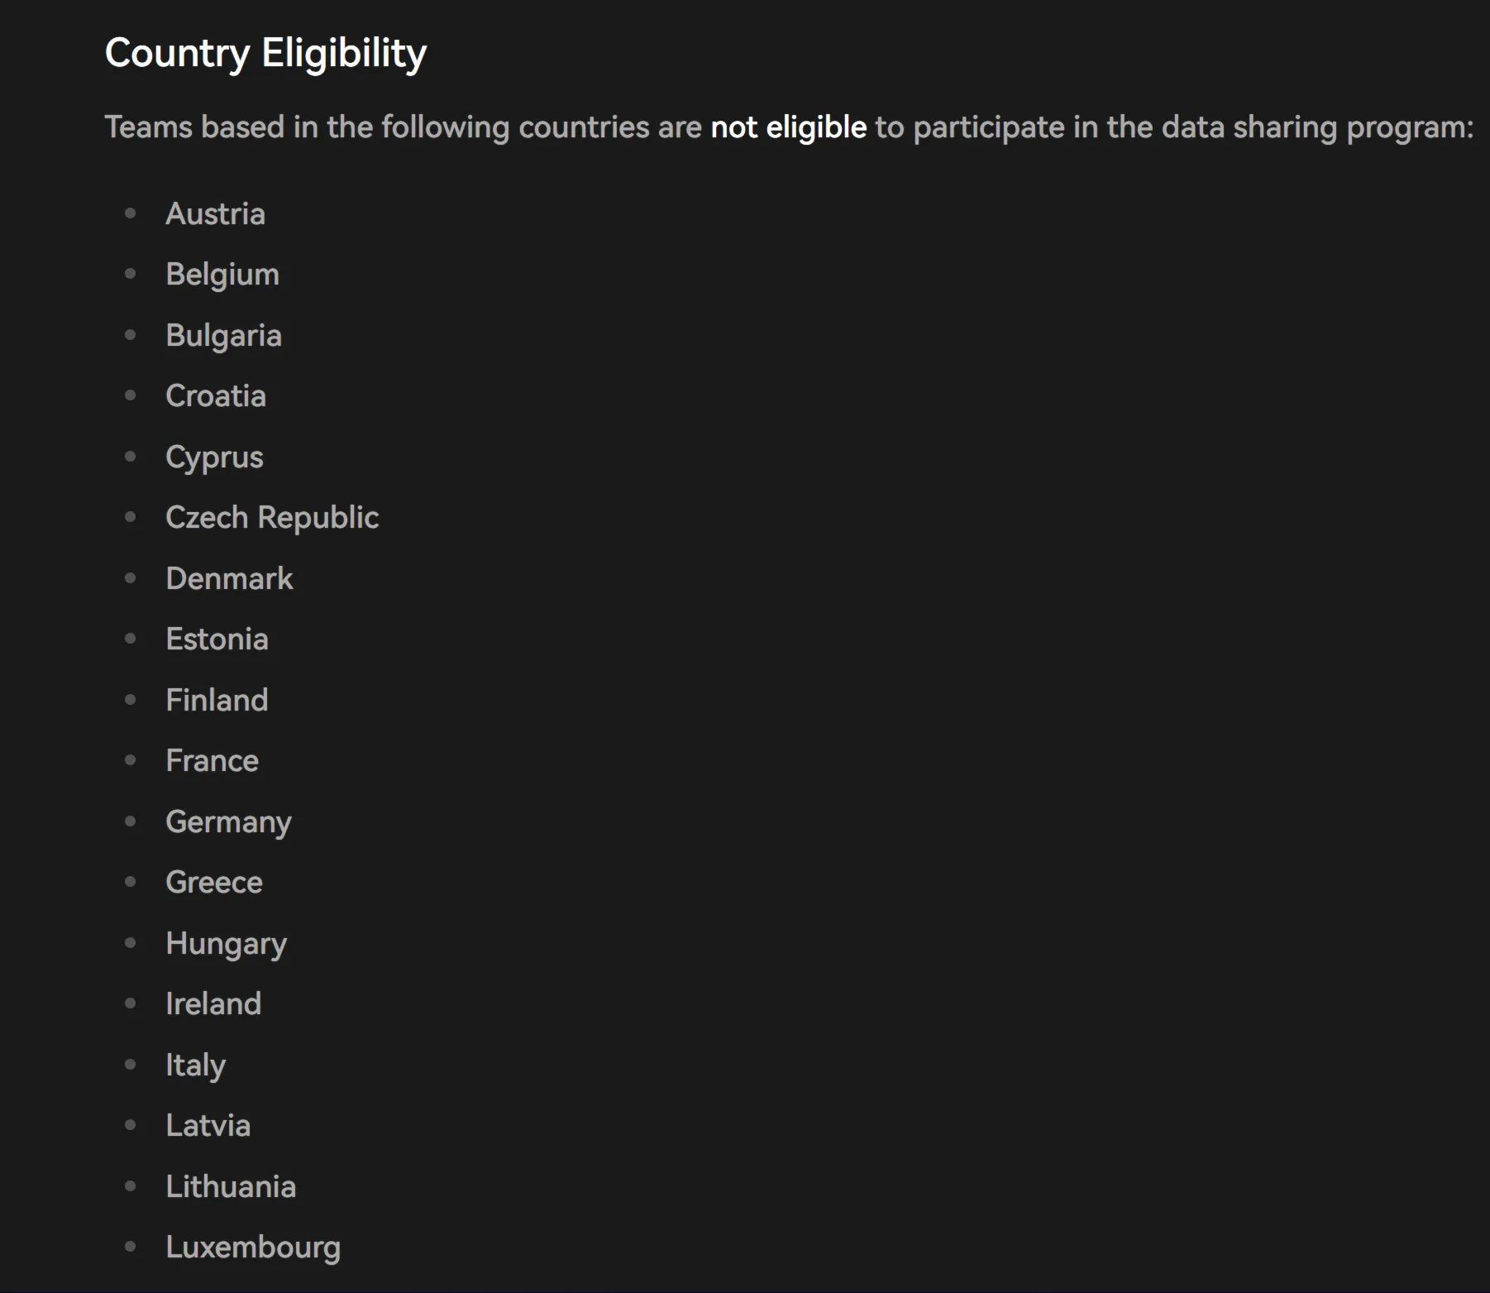The height and width of the screenshot is (1293, 1490).
Task: Click the Estonia list item
Action: [x=217, y=639]
